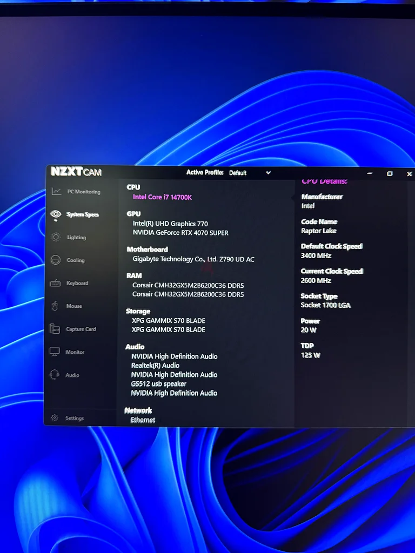Select second NVIDIA High Definition Audio entry

(x=174, y=375)
